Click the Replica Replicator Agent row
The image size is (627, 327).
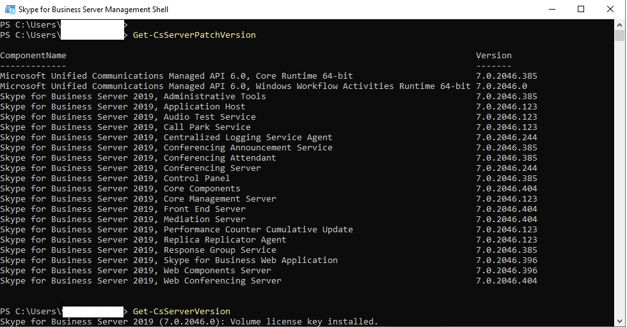(269, 240)
